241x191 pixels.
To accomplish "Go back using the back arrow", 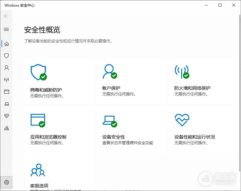I will pos(6,16).
